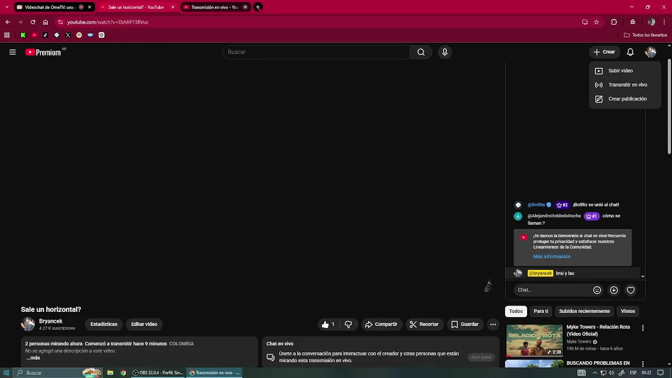Viewport: 672px width, 378px height.
Task: Open the Todos los favoritos folder
Action: tap(645, 35)
